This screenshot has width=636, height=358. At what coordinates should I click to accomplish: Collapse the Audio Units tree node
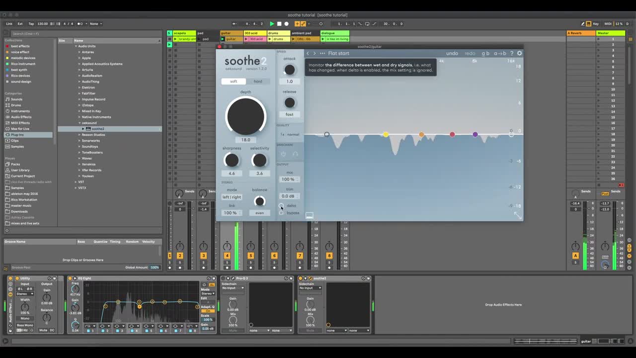tap(77, 46)
